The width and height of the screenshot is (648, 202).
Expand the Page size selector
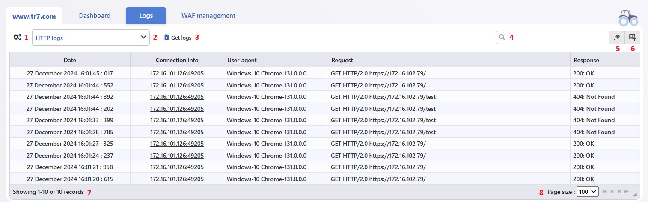pos(588,192)
